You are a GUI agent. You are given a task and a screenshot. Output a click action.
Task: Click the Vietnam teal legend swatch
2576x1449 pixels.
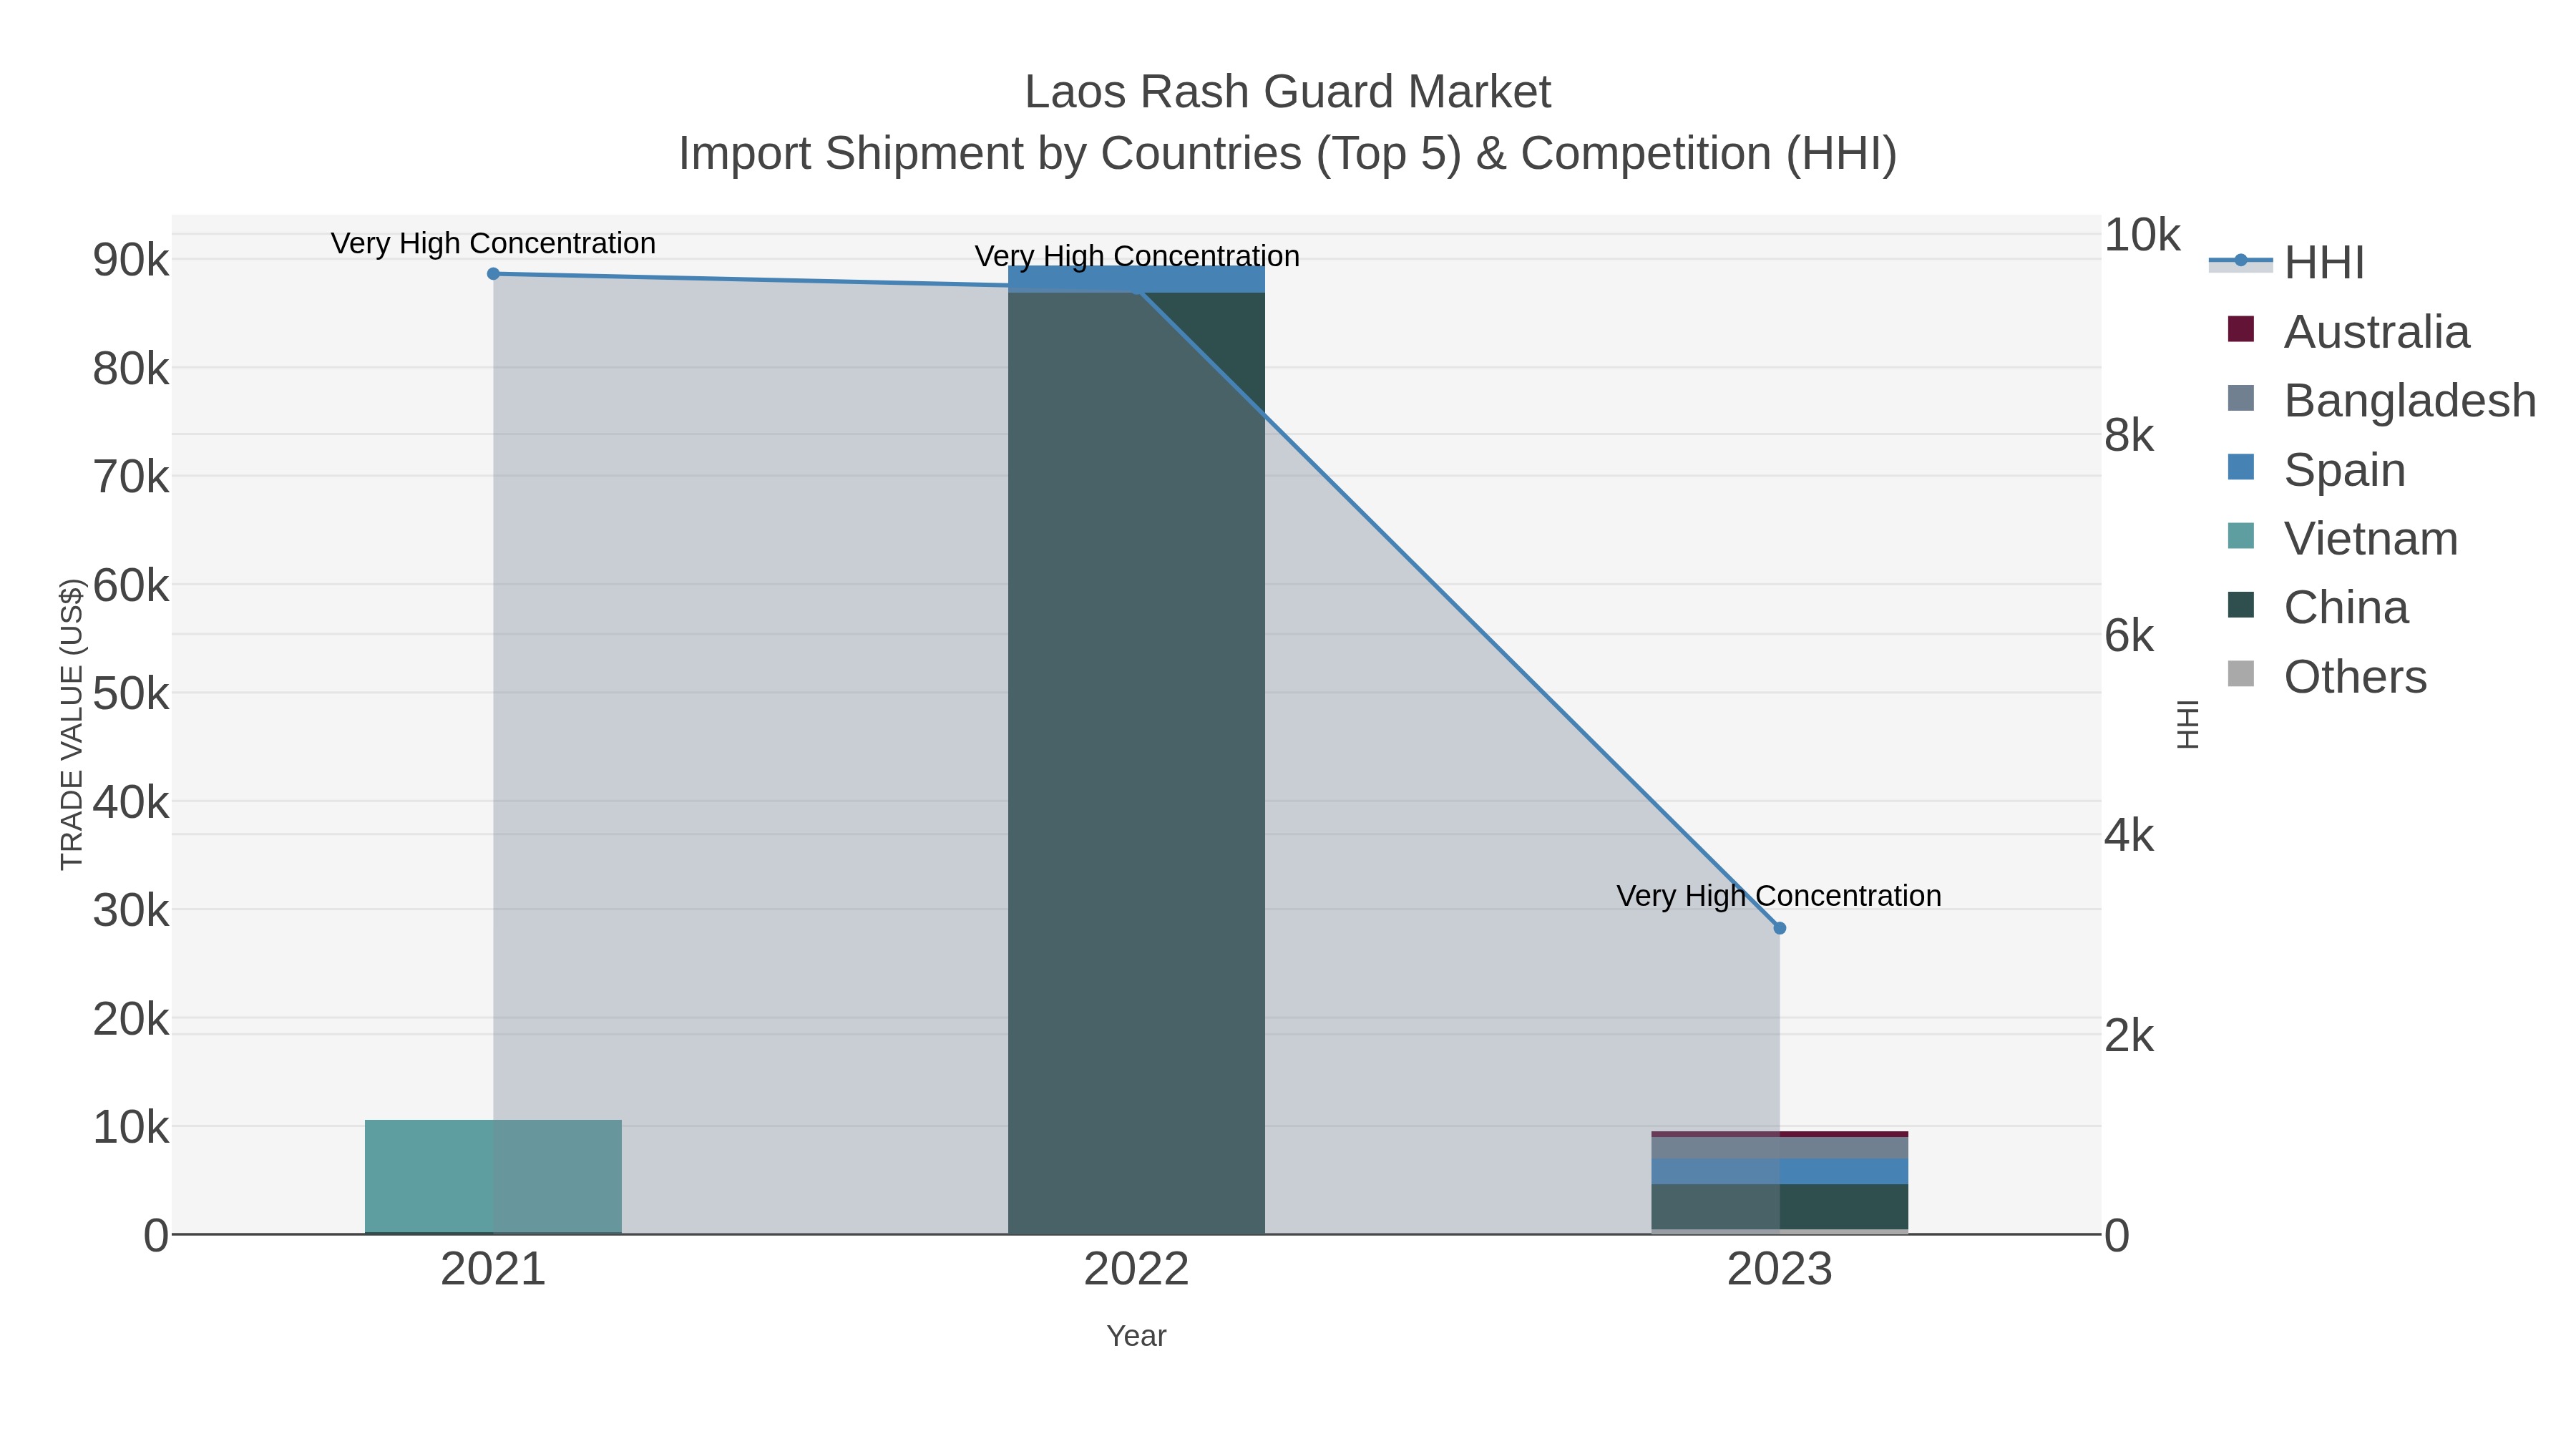(2241, 536)
